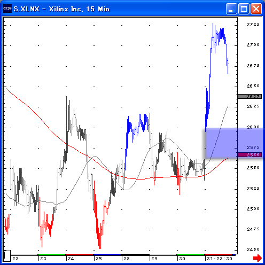Click the 2725 price scale label
This screenshot has width=265, height=265.
click(x=253, y=25)
